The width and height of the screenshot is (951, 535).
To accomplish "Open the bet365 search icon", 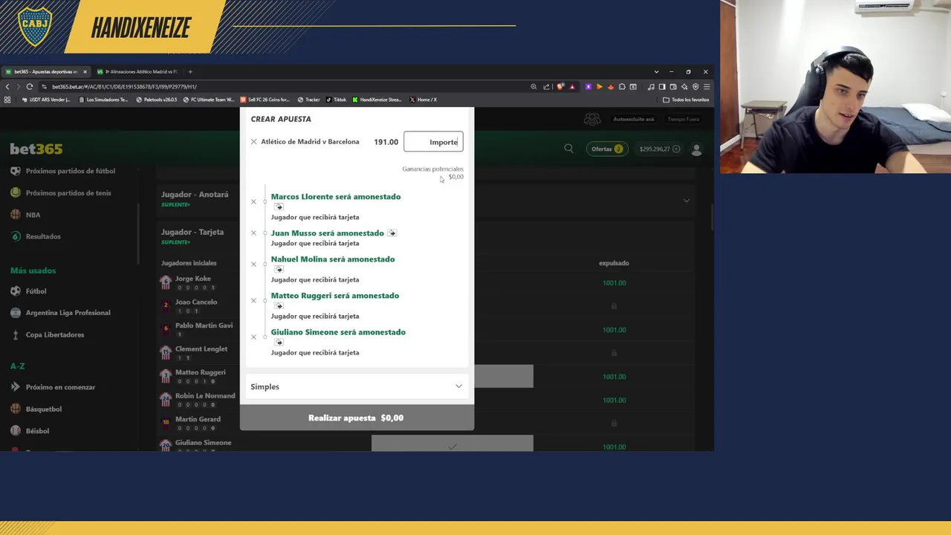I will click(x=568, y=149).
